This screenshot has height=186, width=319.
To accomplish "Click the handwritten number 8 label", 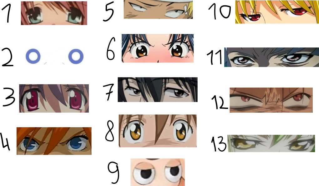I will pyautogui.click(x=110, y=130).
